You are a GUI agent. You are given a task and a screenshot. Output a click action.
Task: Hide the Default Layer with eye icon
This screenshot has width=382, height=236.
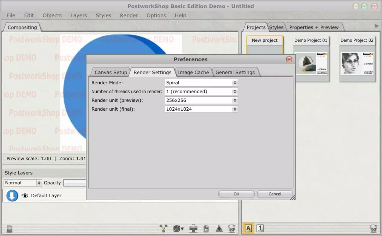[25, 196]
